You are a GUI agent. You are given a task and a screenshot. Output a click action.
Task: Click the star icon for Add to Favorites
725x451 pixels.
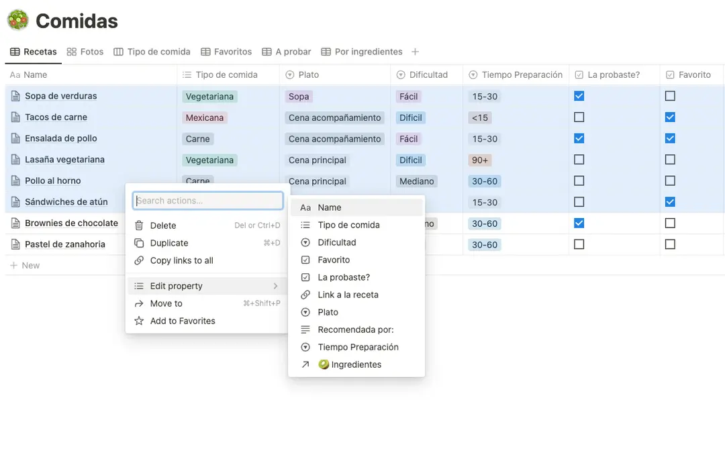pyautogui.click(x=139, y=321)
